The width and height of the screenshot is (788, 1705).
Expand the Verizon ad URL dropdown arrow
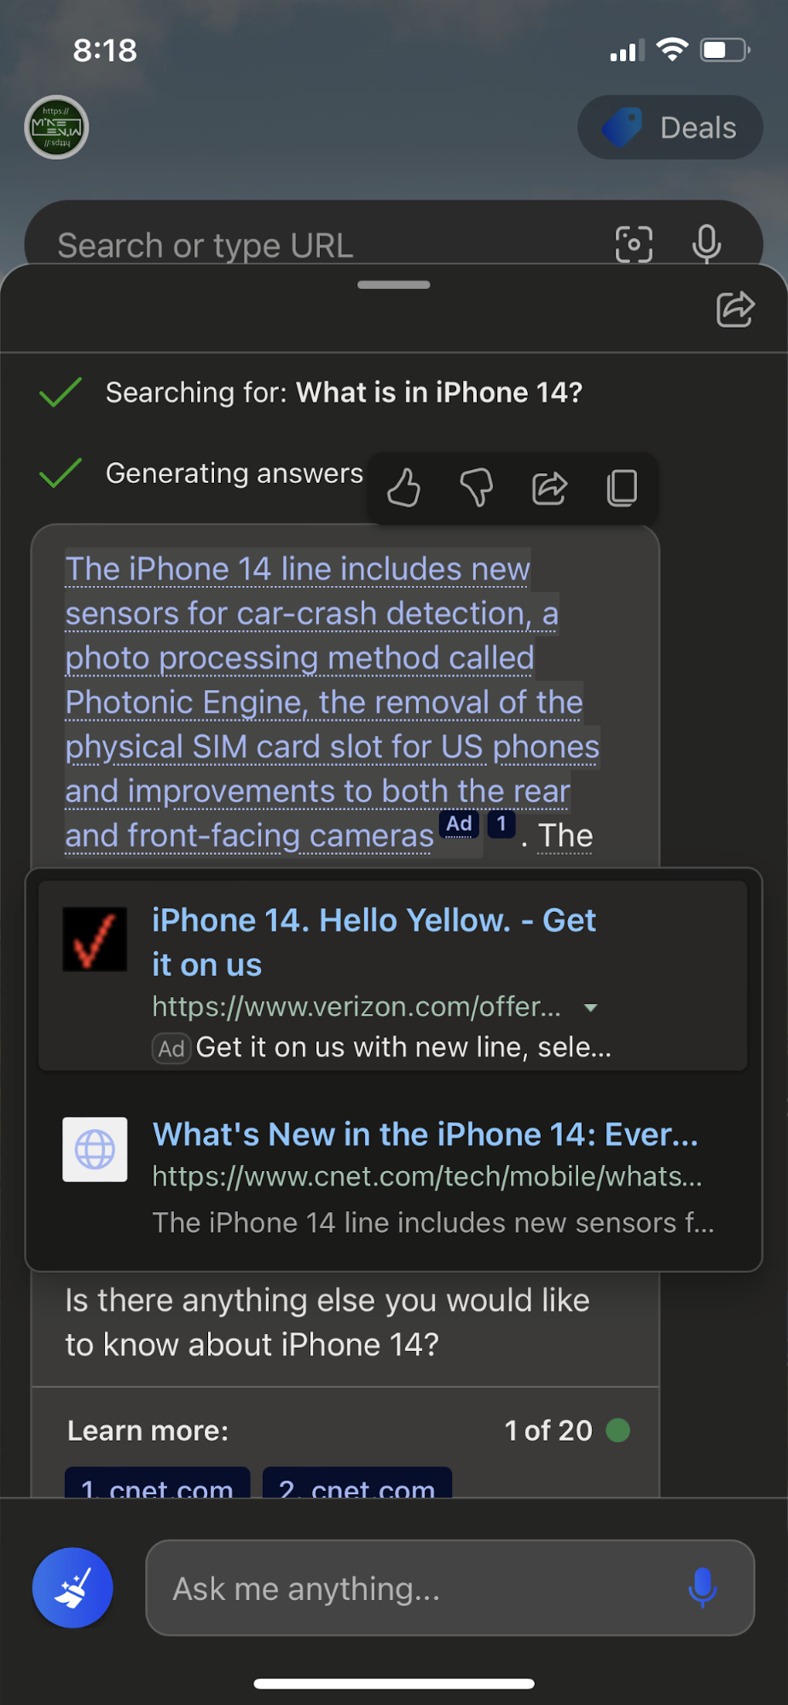coord(590,1007)
